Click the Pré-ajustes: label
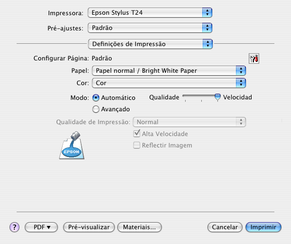The width and height of the screenshot is (291, 244). 66,28
